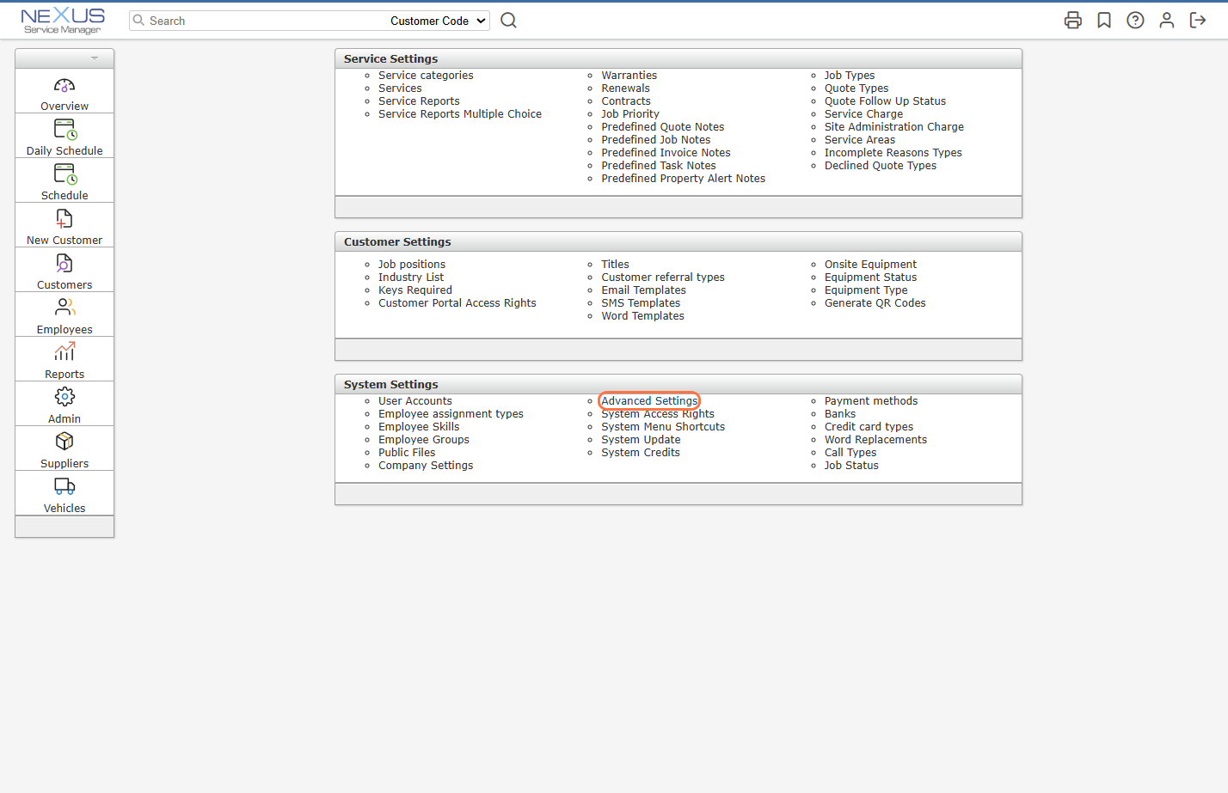Open the help question mark icon
Image resolution: width=1228 pixels, height=793 pixels.
[x=1135, y=21]
